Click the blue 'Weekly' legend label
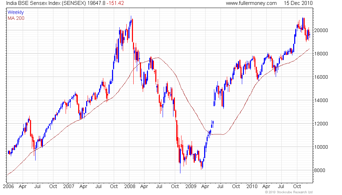 (x=16, y=13)
